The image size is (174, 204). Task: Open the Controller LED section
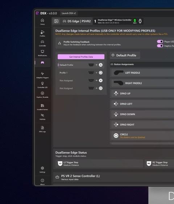point(42,85)
